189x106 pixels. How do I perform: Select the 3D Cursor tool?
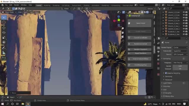4,22
